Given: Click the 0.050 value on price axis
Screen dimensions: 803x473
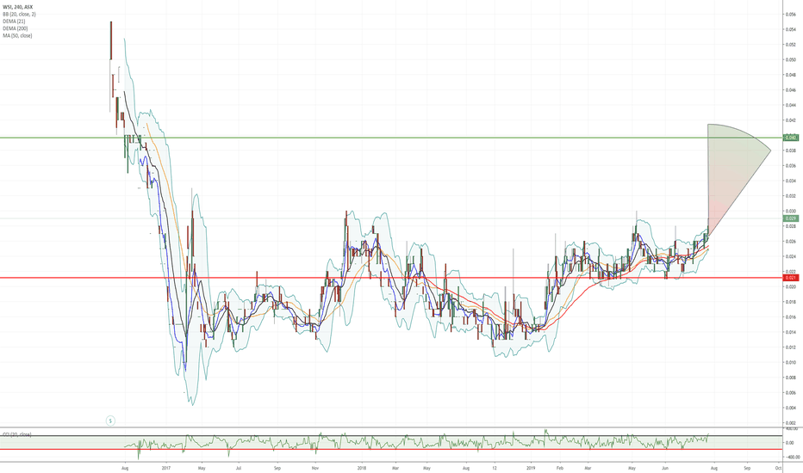Looking at the screenshot, I should [x=791, y=60].
